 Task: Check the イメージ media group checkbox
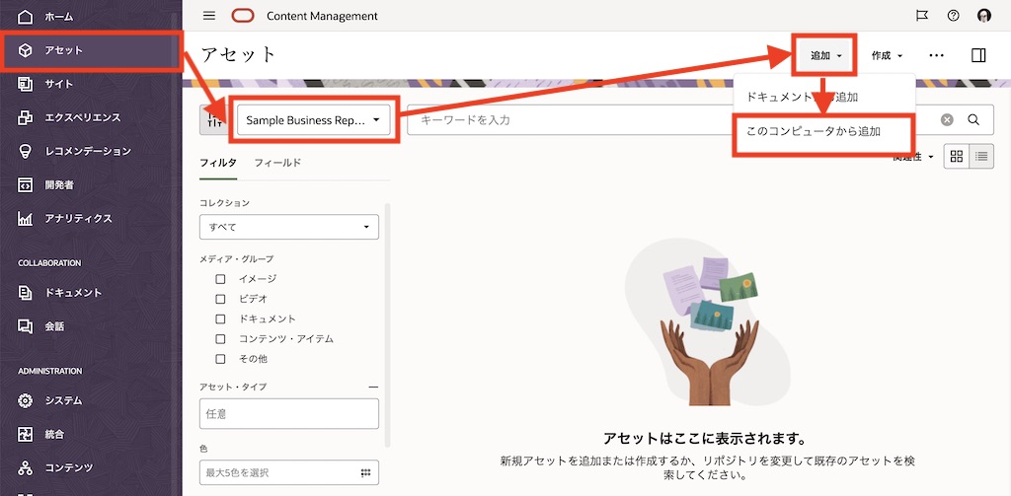tap(221, 279)
